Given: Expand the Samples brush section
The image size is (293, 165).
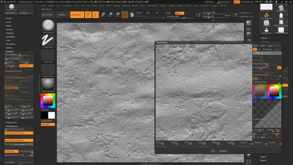Looking at the screenshot, I should (x=9, y=29).
